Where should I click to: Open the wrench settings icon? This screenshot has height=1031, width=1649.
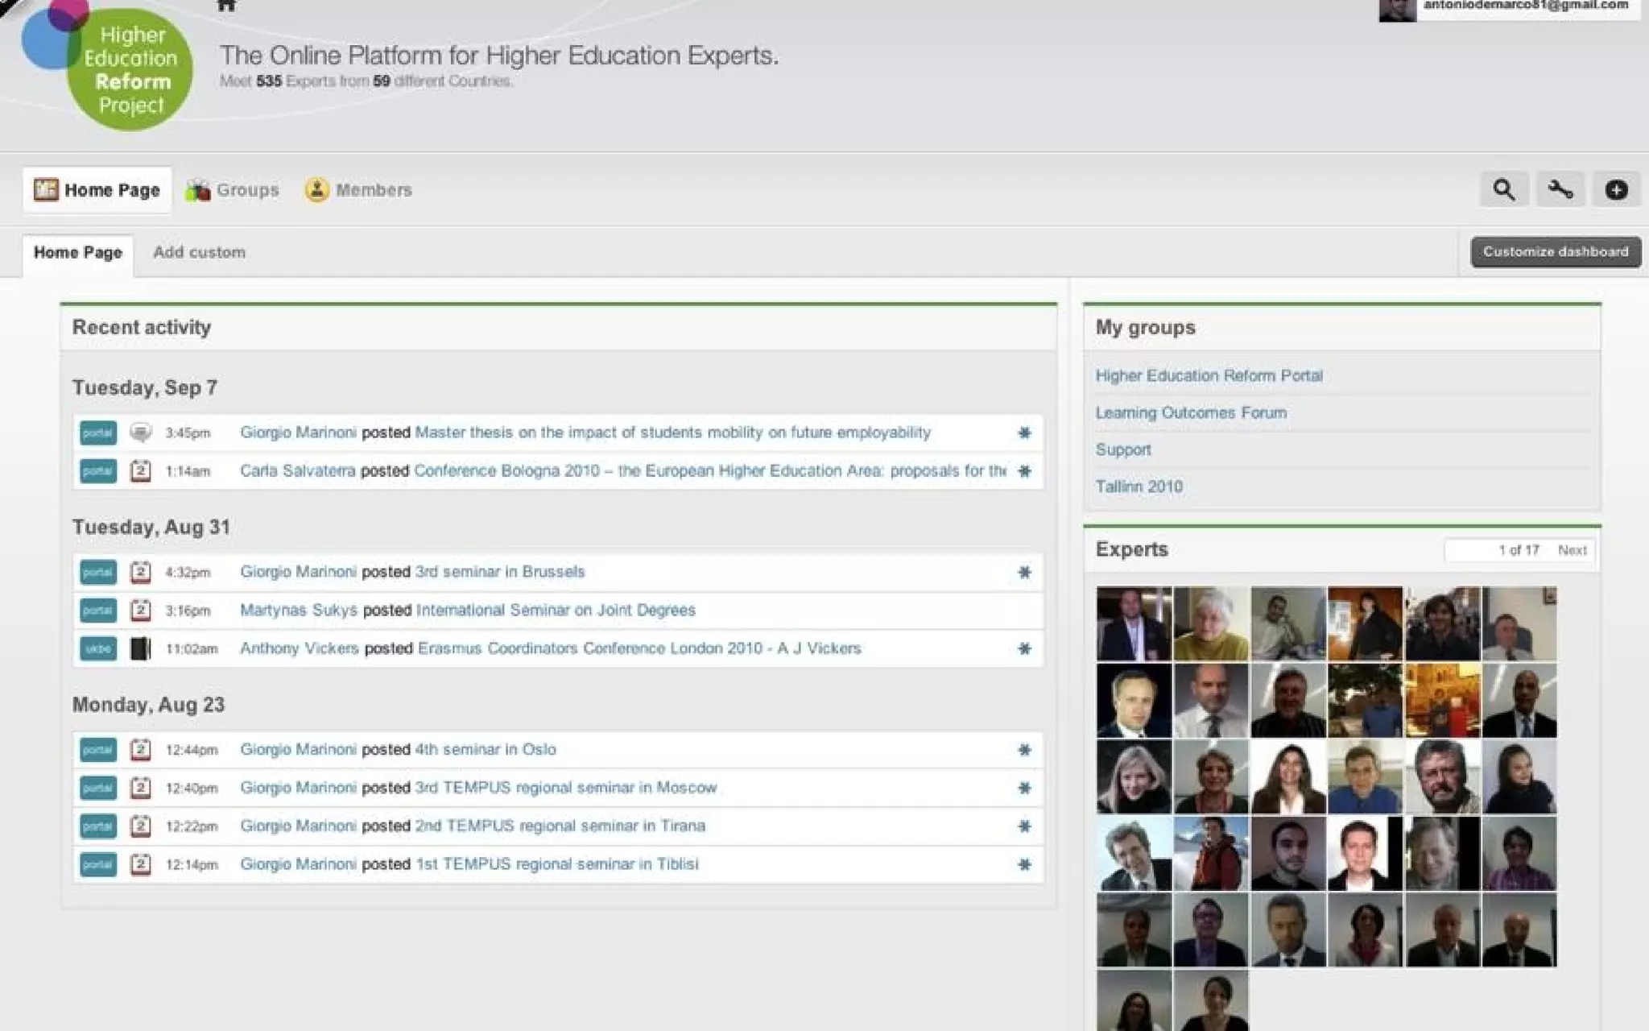point(1560,190)
